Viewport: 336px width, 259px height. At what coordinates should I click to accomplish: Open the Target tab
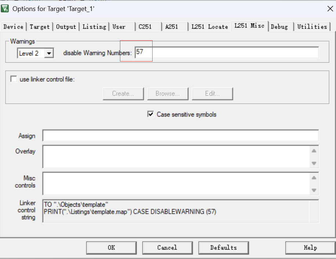tap(40, 27)
